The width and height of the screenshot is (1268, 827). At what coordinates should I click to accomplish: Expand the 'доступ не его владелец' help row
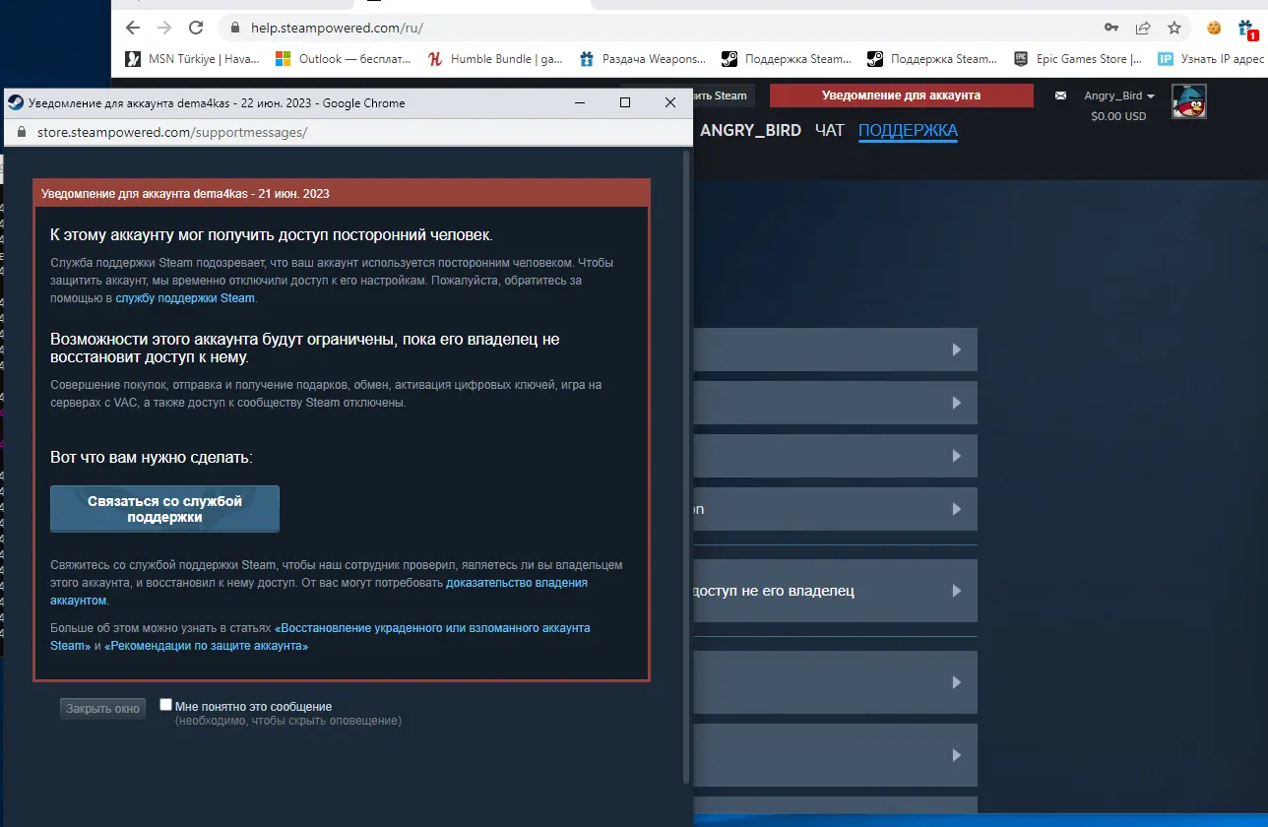pyautogui.click(x=955, y=591)
